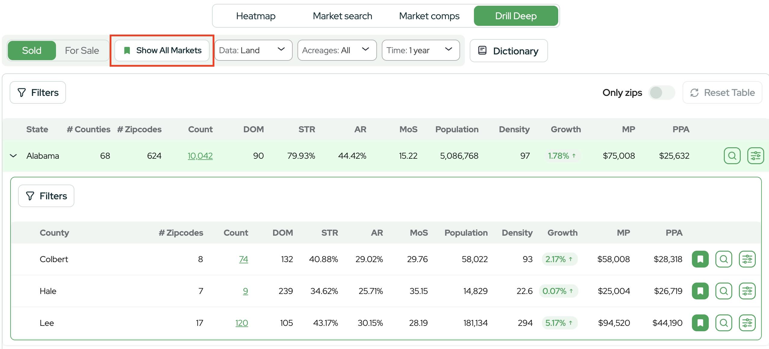The height and width of the screenshot is (349, 769).
Task: Switch to the Heatmap tab
Action: coord(256,16)
